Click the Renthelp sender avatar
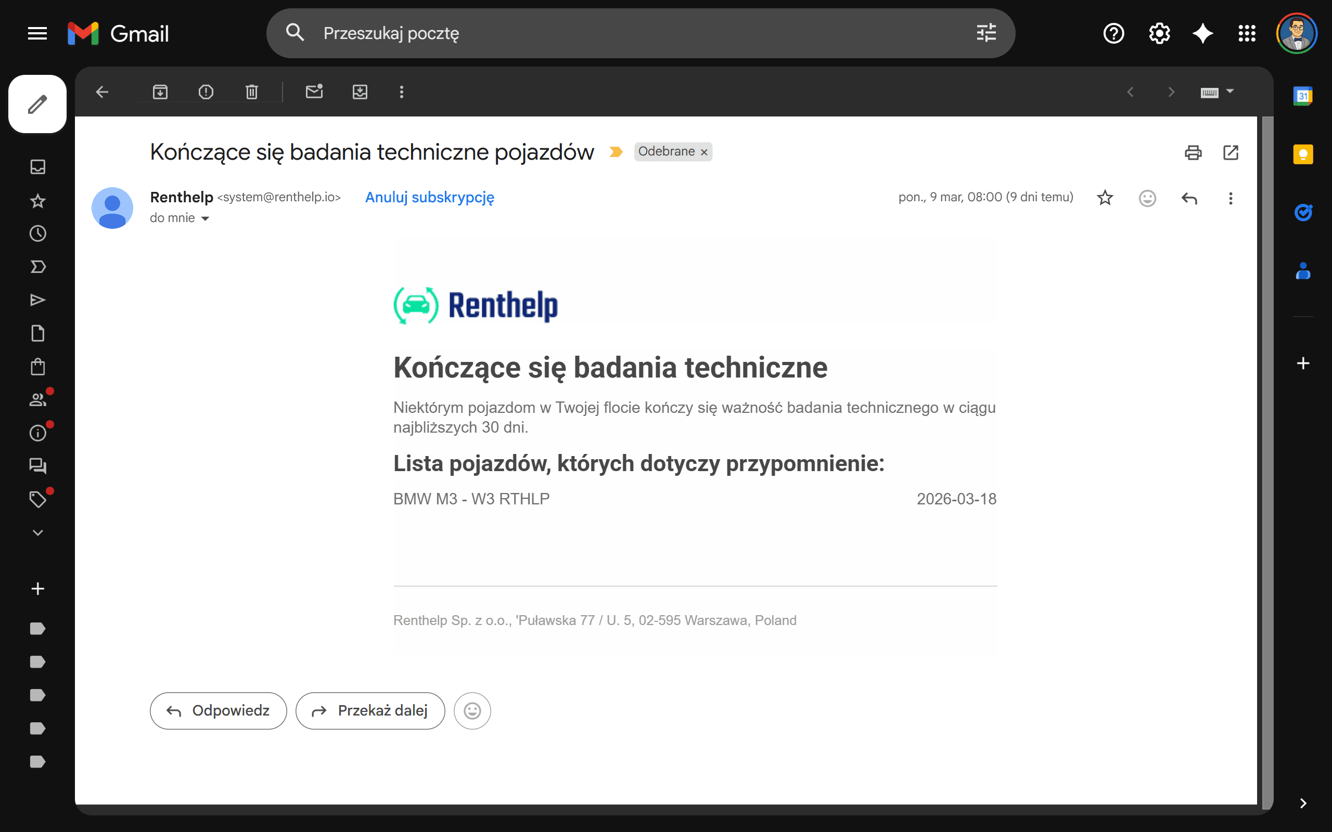This screenshot has height=832, width=1332. click(x=112, y=208)
